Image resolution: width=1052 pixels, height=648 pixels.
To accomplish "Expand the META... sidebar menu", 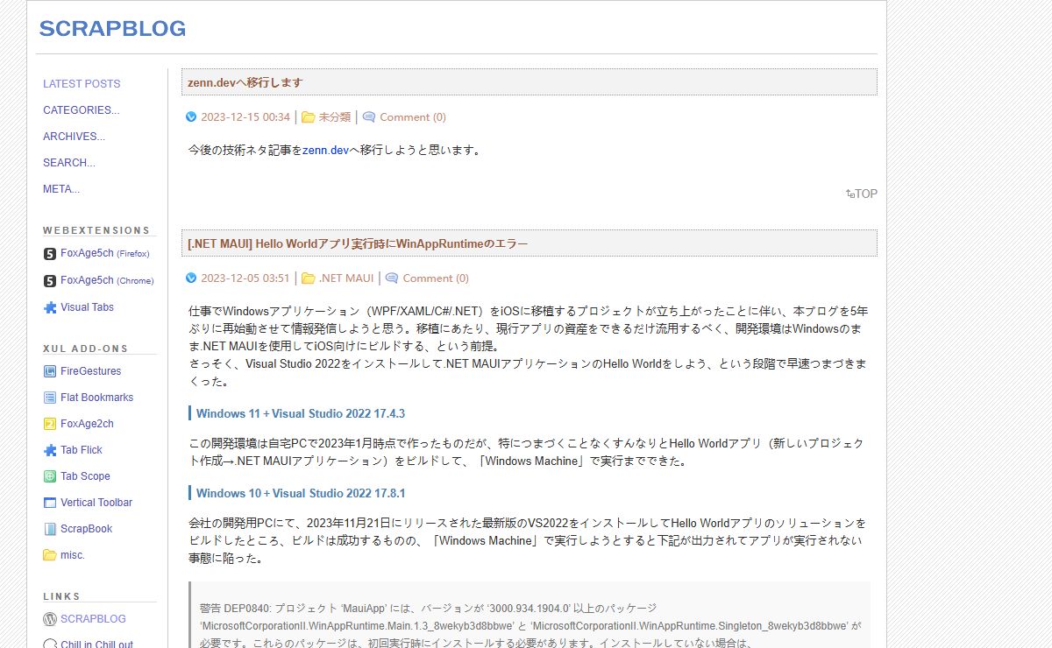I will [x=61, y=189].
